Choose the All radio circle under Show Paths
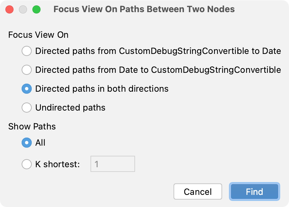 point(27,143)
